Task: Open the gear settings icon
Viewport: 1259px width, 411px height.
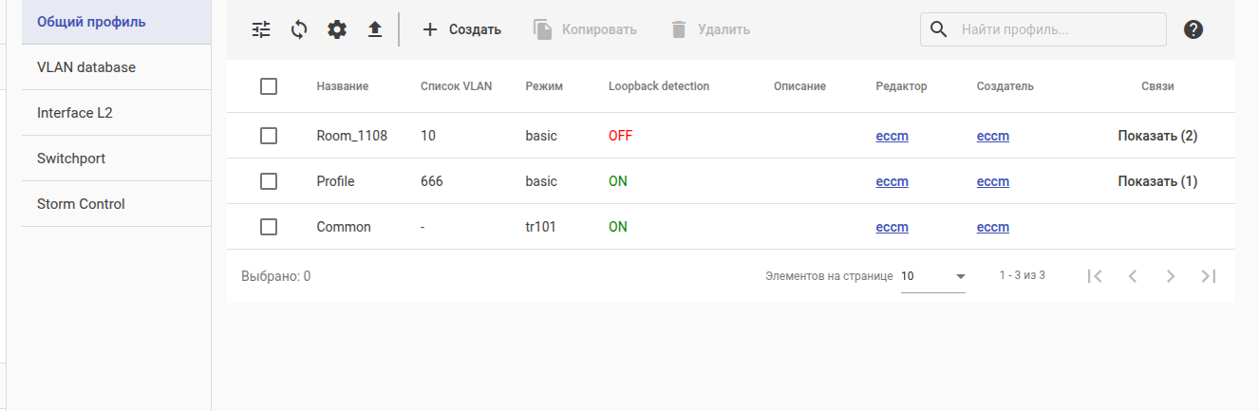Action: (x=337, y=29)
